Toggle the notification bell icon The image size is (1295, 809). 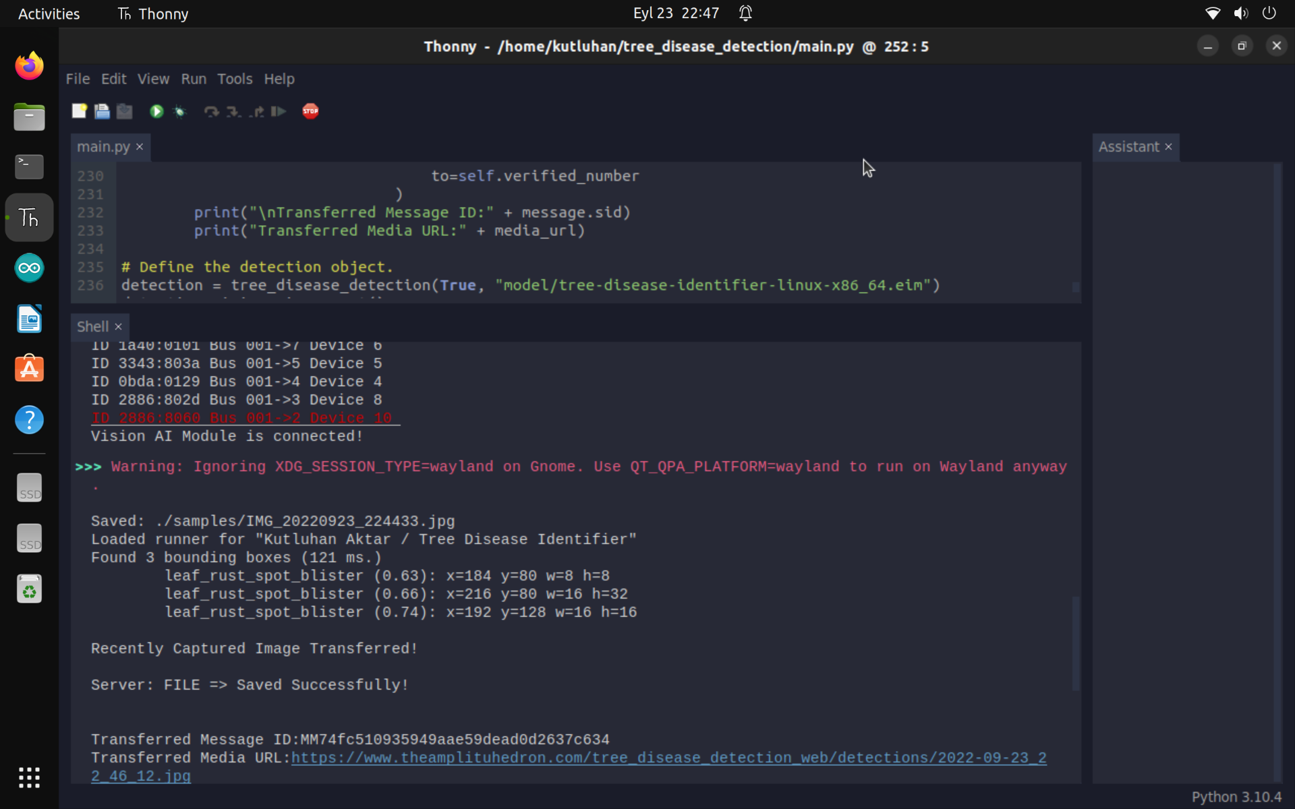746,13
